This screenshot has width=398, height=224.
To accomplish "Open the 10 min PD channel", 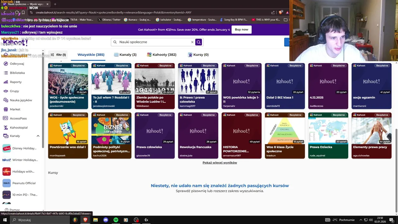I will click(x=20, y=195).
